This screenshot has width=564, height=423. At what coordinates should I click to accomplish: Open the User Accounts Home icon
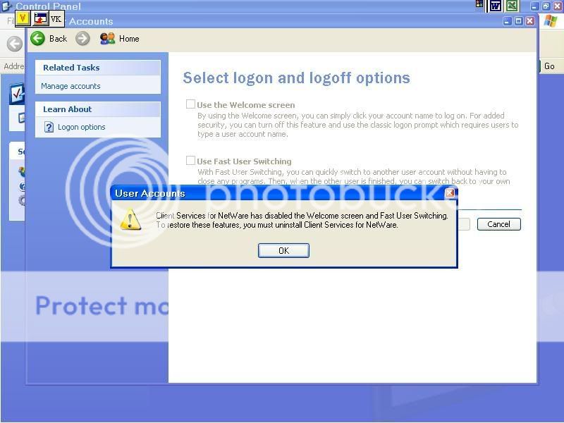point(108,39)
